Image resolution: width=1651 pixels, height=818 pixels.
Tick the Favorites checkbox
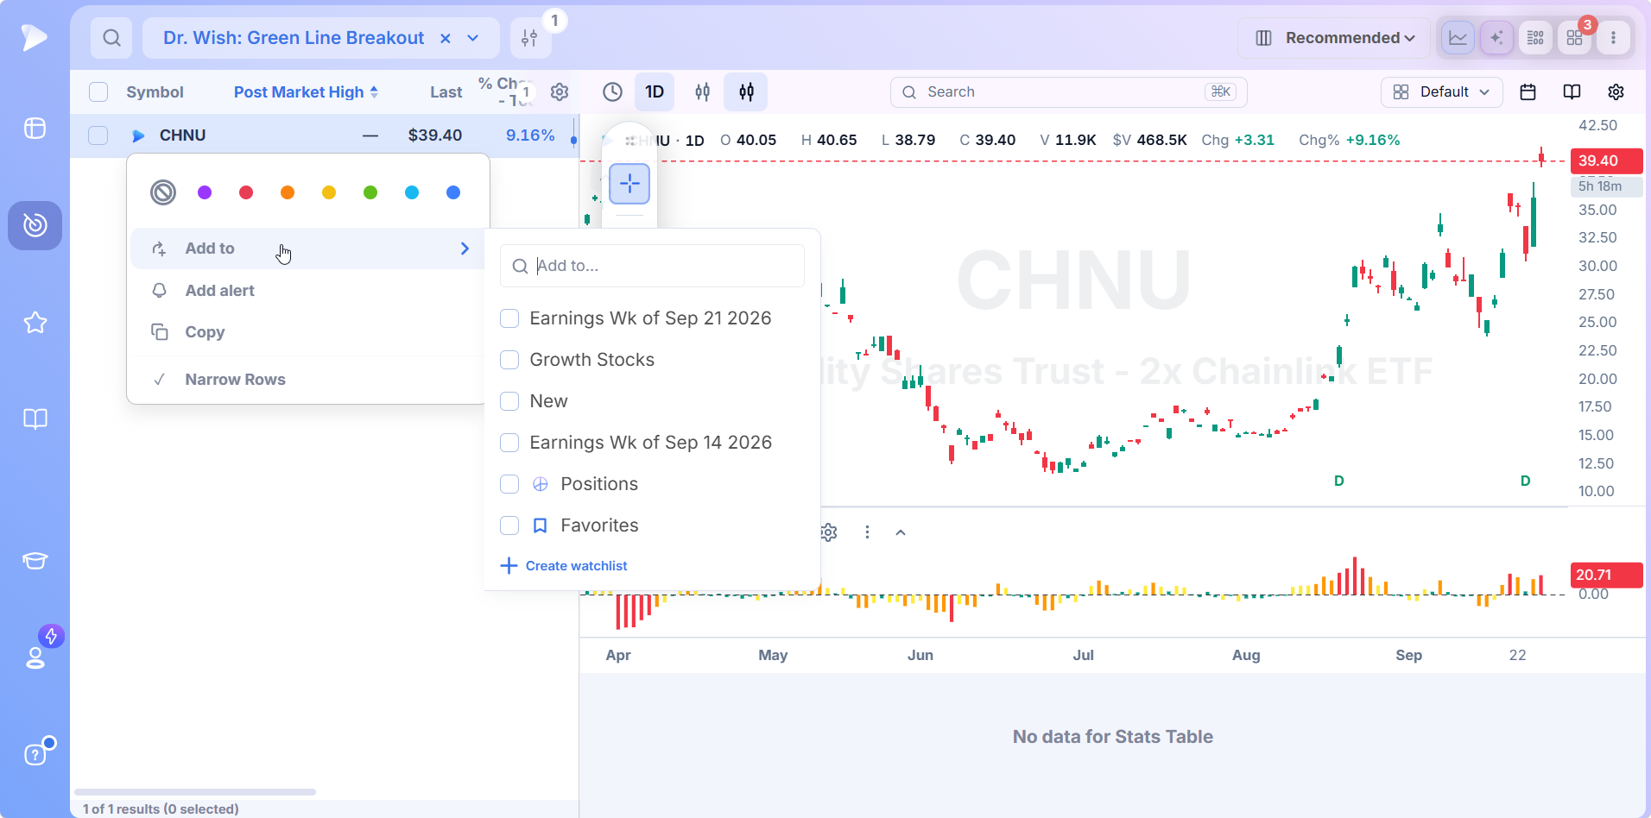point(509,525)
